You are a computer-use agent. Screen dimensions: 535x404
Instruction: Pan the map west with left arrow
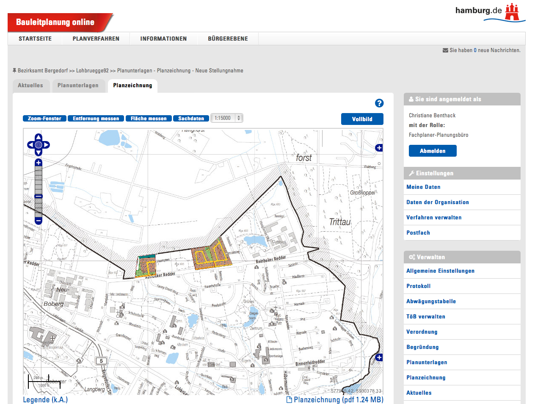click(x=30, y=145)
